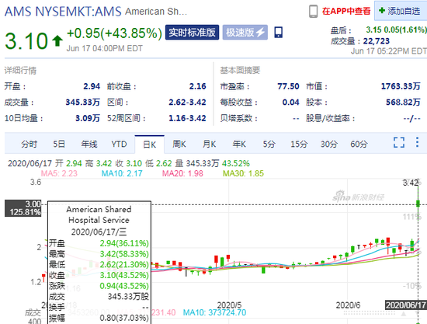Switch to 极速版 fast mode
The height and width of the screenshot is (324, 427).
245,33
